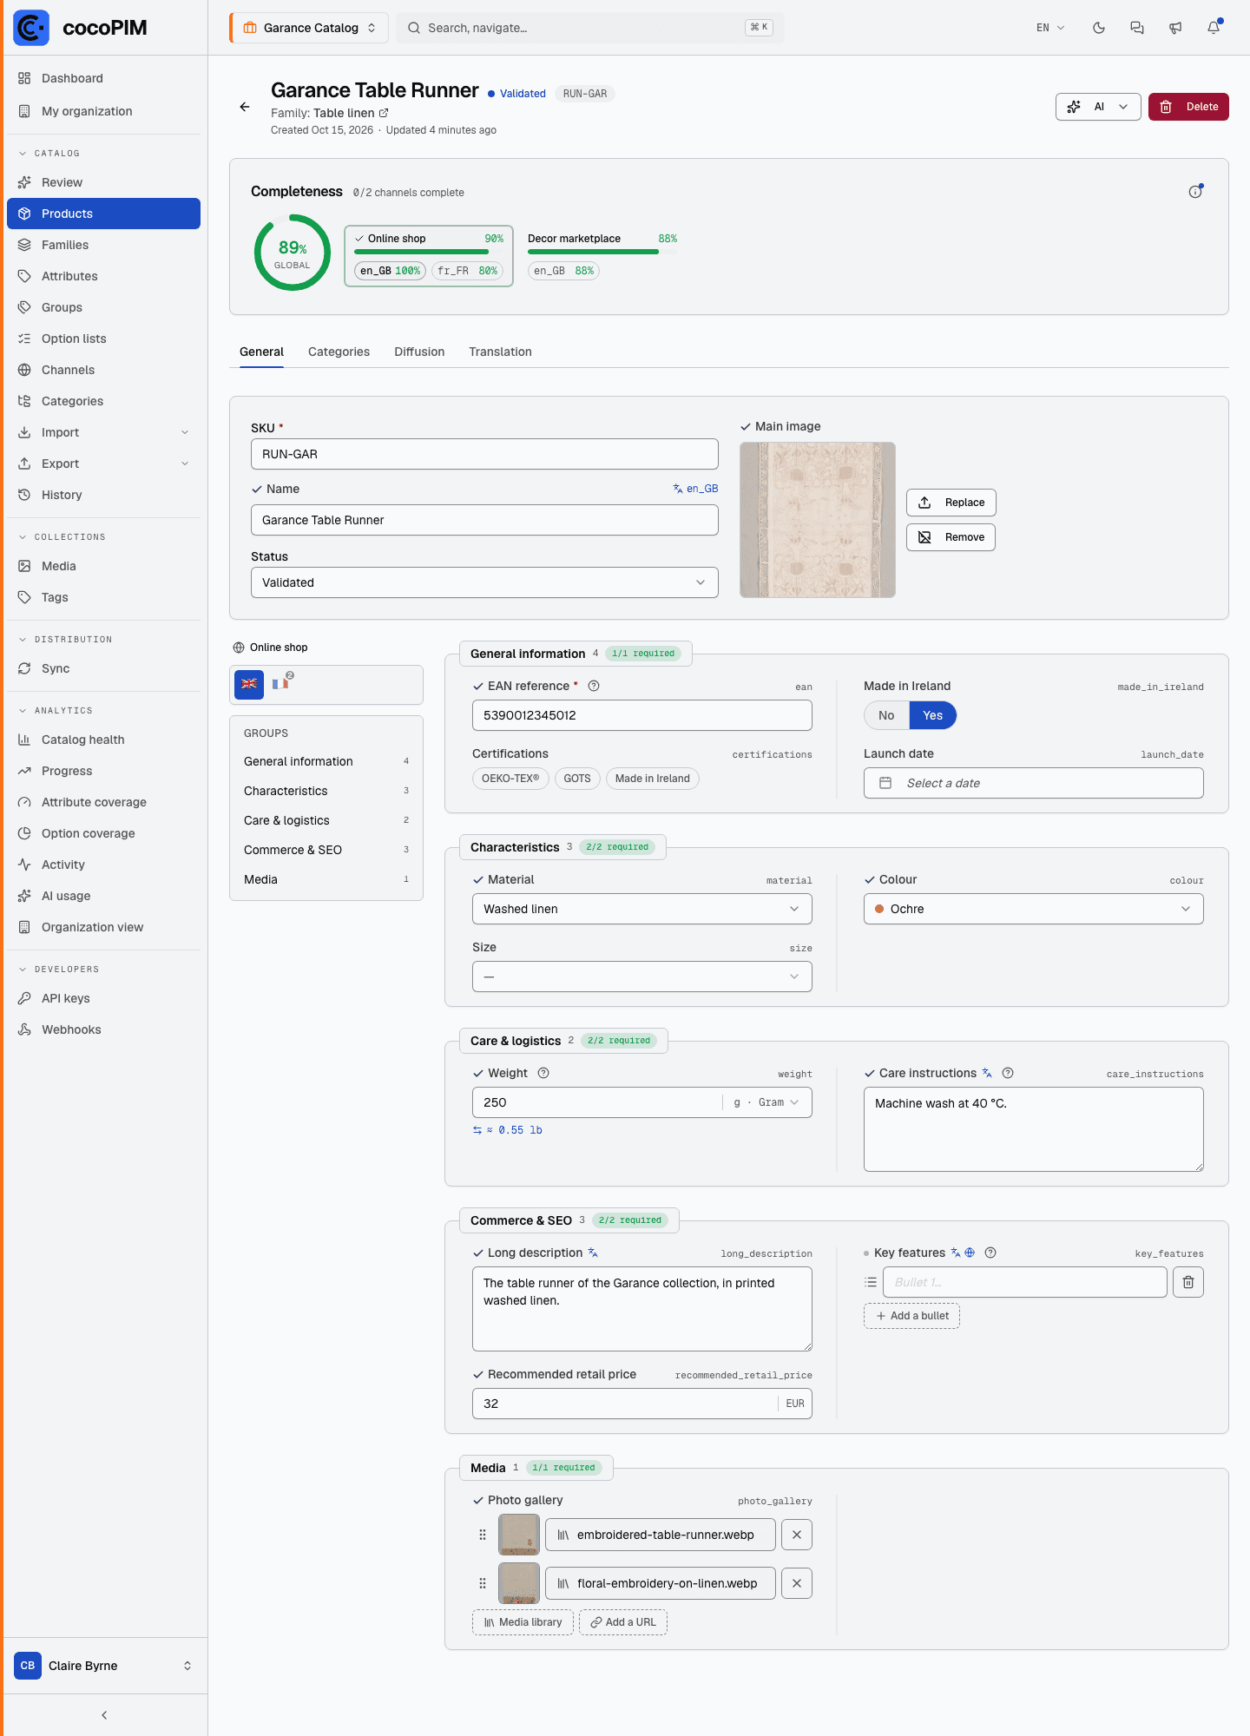Select the French locale flag
The width and height of the screenshot is (1250, 1736).
(280, 684)
